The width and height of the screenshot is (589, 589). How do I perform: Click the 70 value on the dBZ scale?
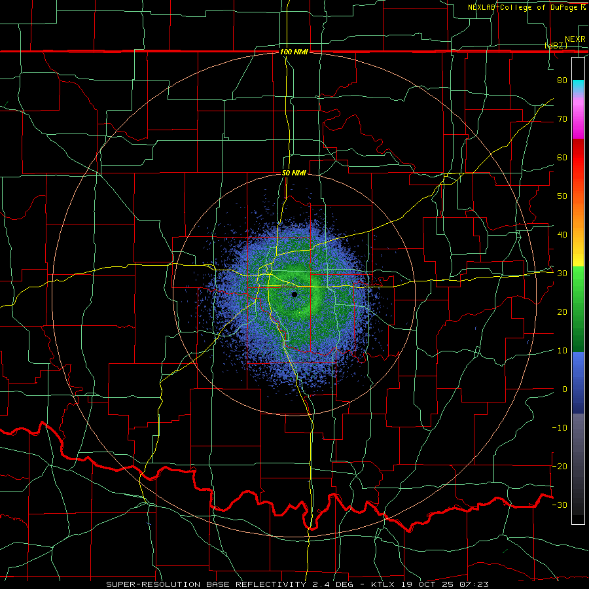[562, 118]
